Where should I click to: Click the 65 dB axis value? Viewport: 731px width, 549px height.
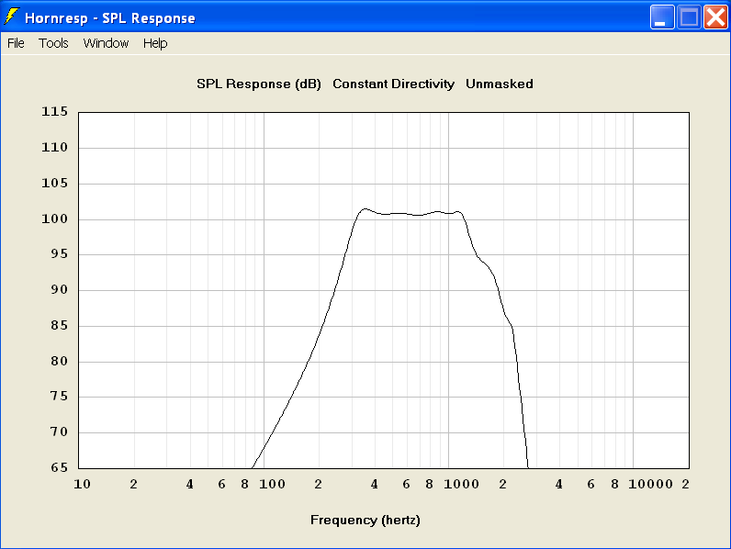59,467
